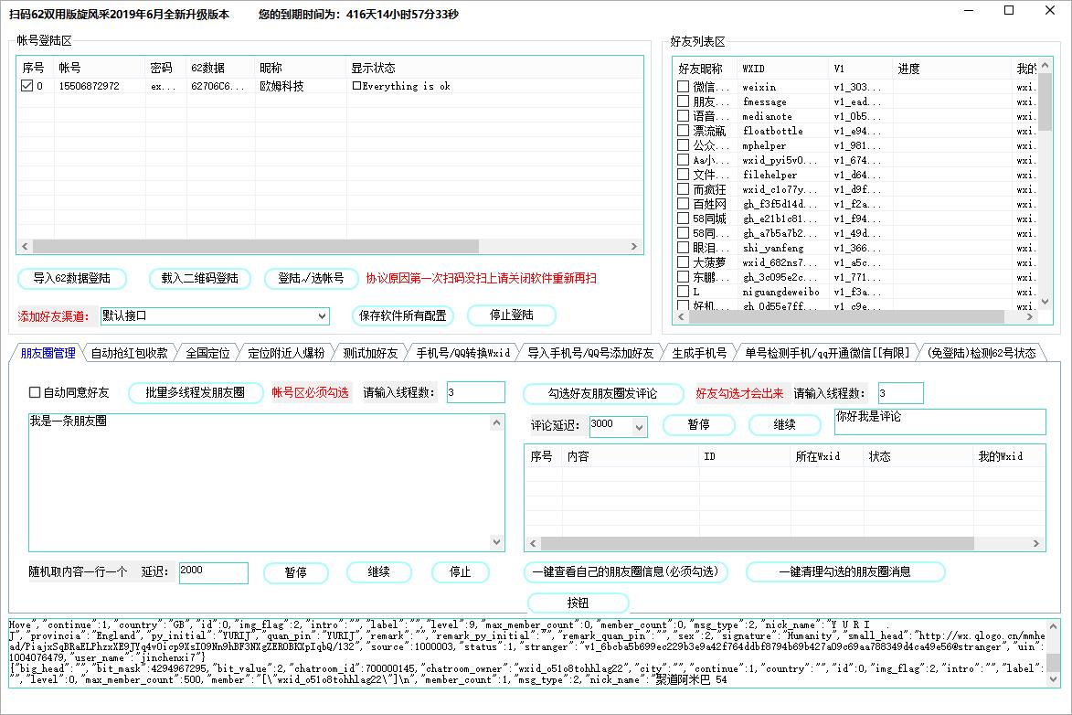
Task: Click the 勾选好友朋友圈发评论 button
Action: 605,392
